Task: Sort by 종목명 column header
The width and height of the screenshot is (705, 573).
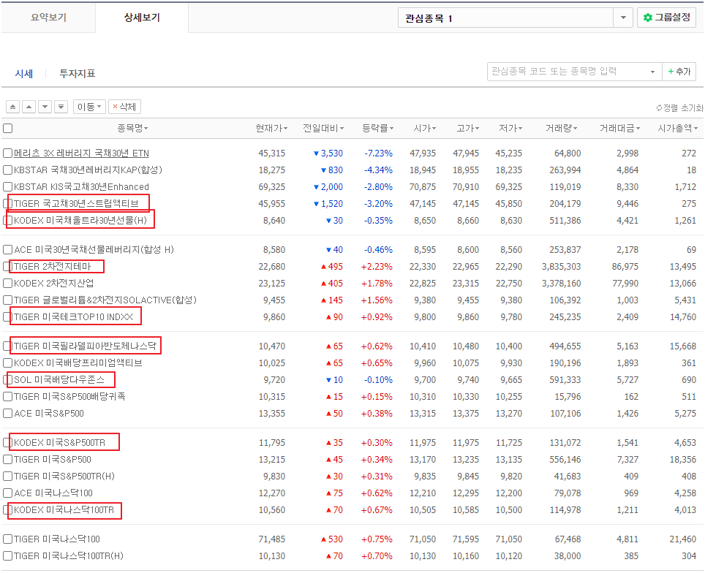Action: pyautogui.click(x=132, y=129)
